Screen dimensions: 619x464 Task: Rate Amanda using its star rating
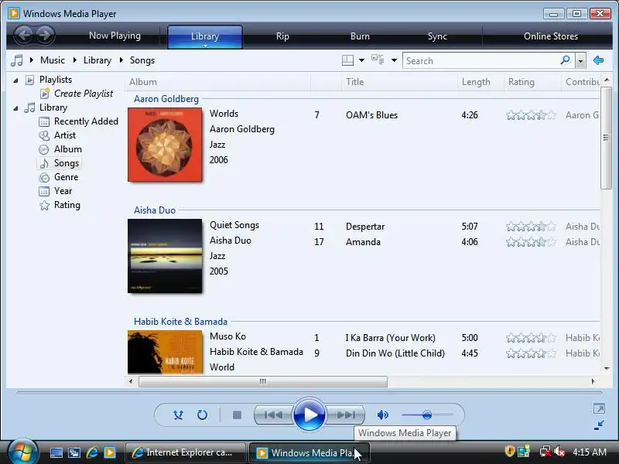pos(531,242)
